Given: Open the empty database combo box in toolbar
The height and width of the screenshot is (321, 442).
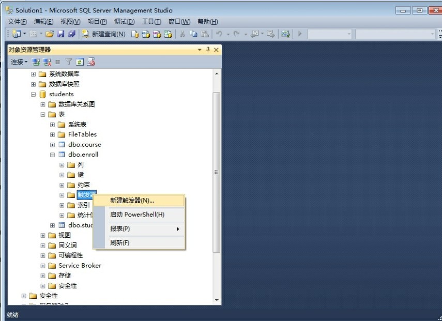Looking at the screenshot, I should 329,34.
